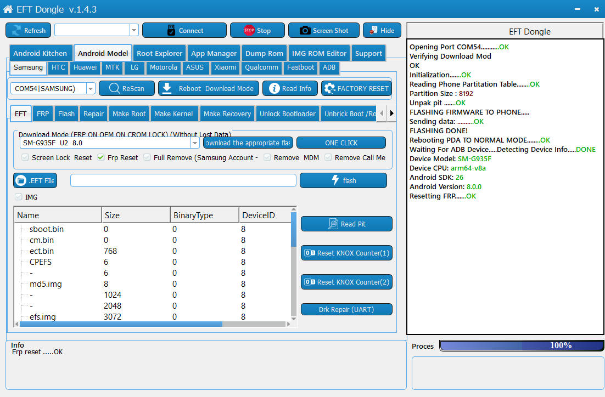Image resolution: width=605 pixels, height=397 pixels.
Task: Click the home icon in title bar
Action: tap(8, 9)
